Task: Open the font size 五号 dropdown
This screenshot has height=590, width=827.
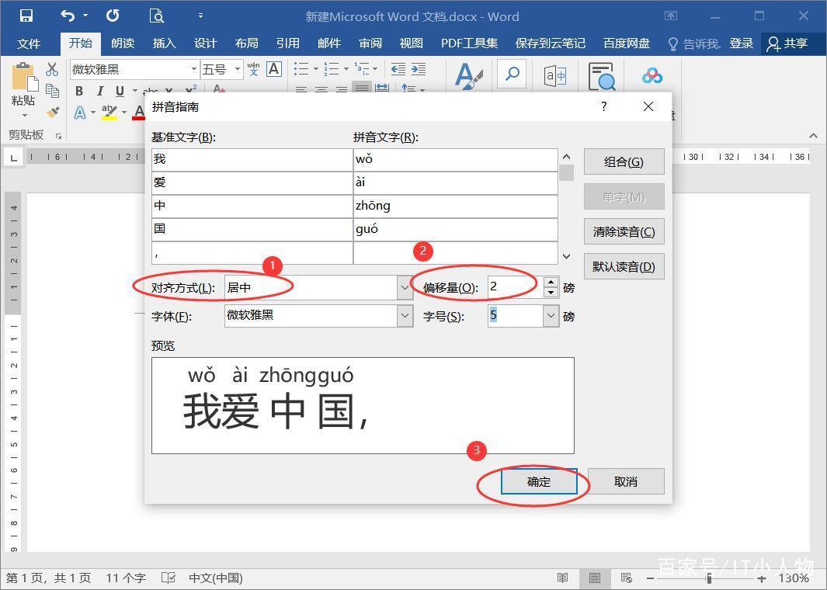Action: click(238, 69)
